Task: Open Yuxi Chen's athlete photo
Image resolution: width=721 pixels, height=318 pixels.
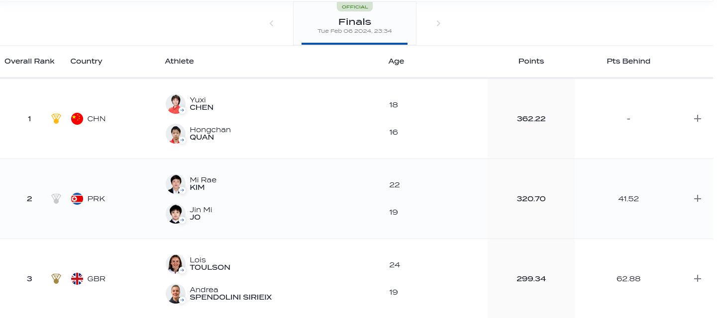Action: [x=175, y=104]
